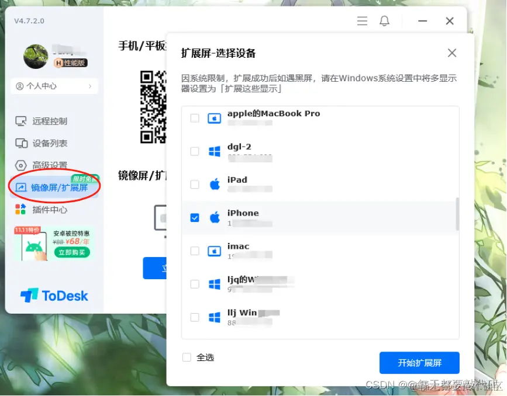
Task: Click 开始扩展屏 button
Action: [x=419, y=363]
